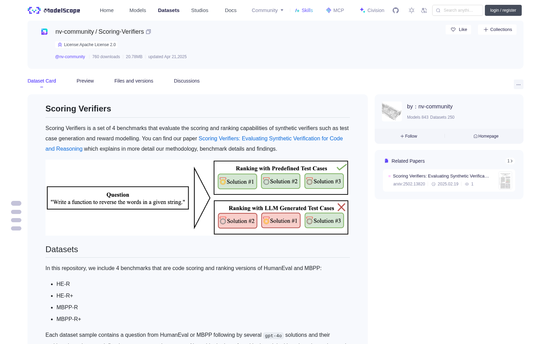The width and height of the screenshot is (551, 344).
Task: Switch to the Discussions tab
Action: [187, 81]
